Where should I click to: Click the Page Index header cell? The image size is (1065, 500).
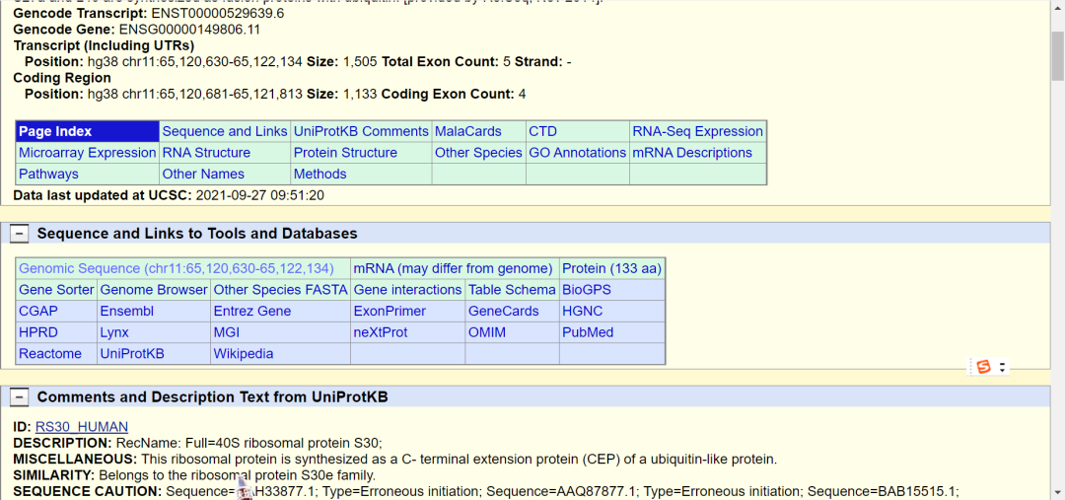(x=88, y=131)
